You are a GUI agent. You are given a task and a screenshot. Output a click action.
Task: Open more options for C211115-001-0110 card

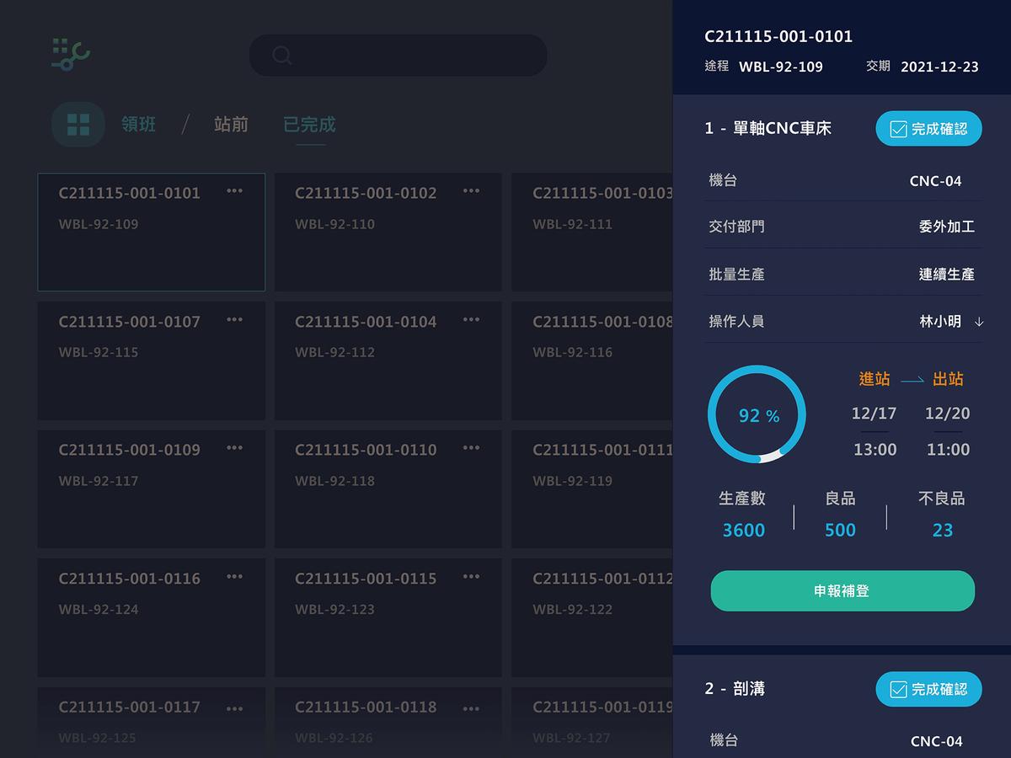click(x=471, y=448)
